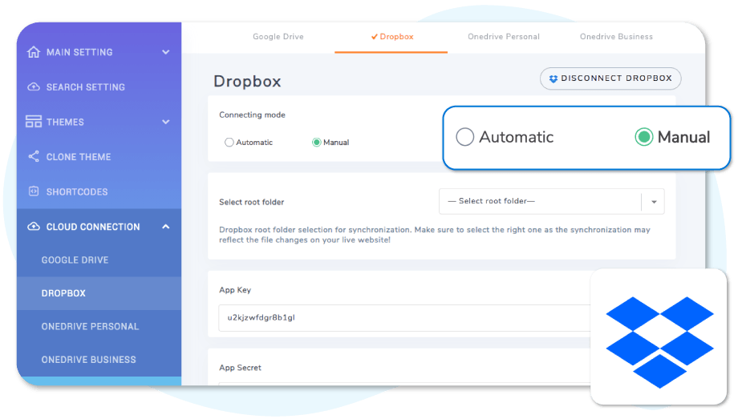Select the small Manual radio button
The height and width of the screenshot is (419, 738).
(316, 143)
